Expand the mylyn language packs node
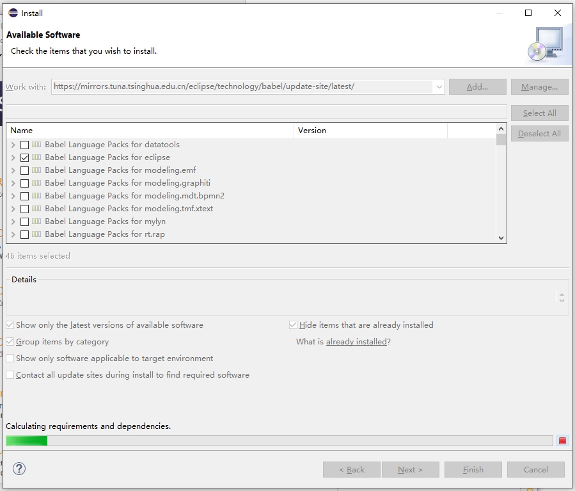 [13, 221]
